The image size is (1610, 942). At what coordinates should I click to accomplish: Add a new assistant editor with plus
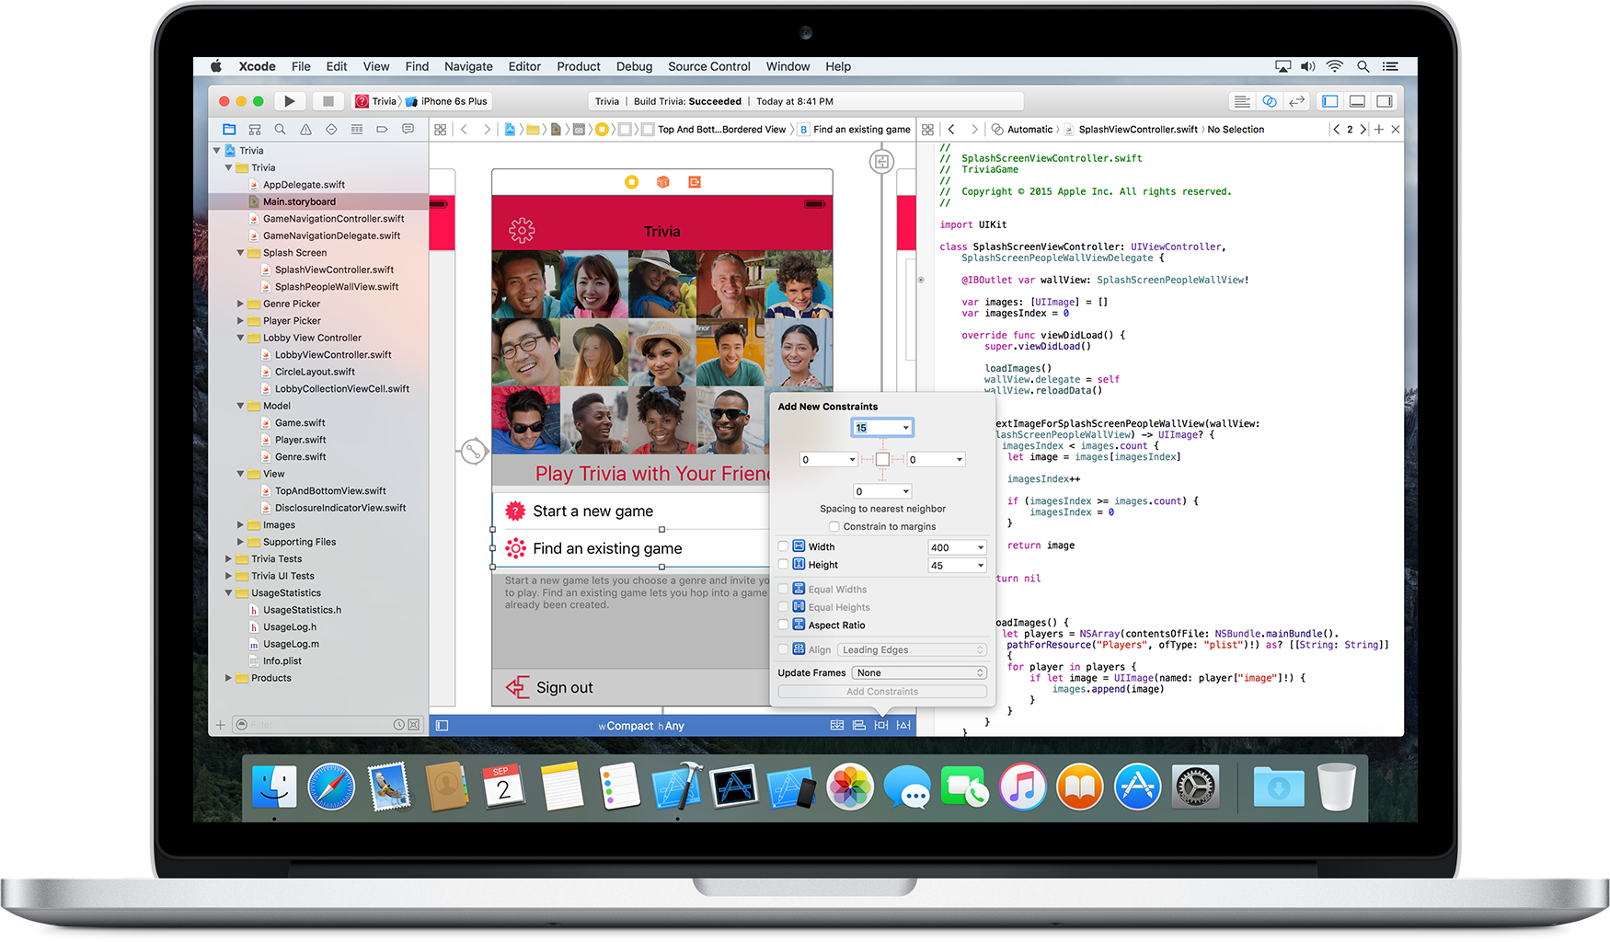1379,130
